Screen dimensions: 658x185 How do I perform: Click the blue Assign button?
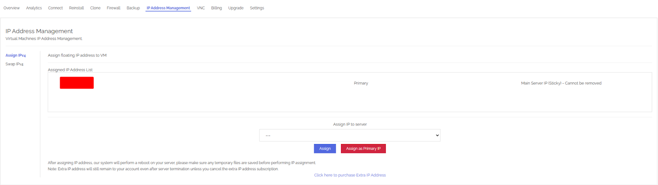pyautogui.click(x=324, y=148)
